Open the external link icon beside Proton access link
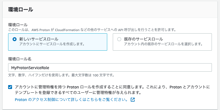This screenshot has width=220, height=110. [x=133, y=100]
